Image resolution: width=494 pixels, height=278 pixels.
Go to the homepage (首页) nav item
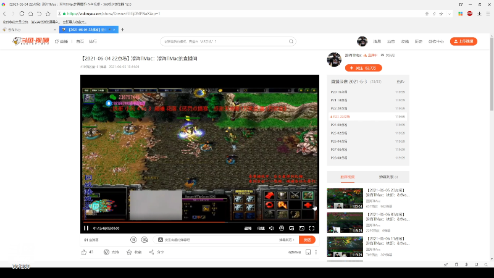(80, 41)
